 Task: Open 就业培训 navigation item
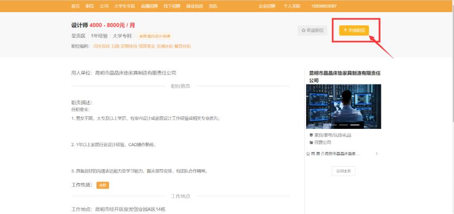[x=194, y=6]
